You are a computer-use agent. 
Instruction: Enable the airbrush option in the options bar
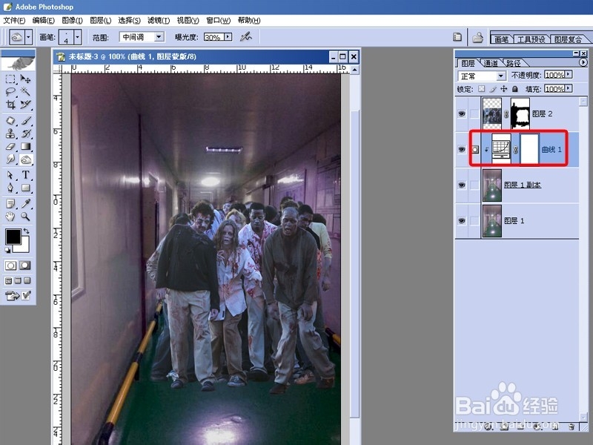246,36
